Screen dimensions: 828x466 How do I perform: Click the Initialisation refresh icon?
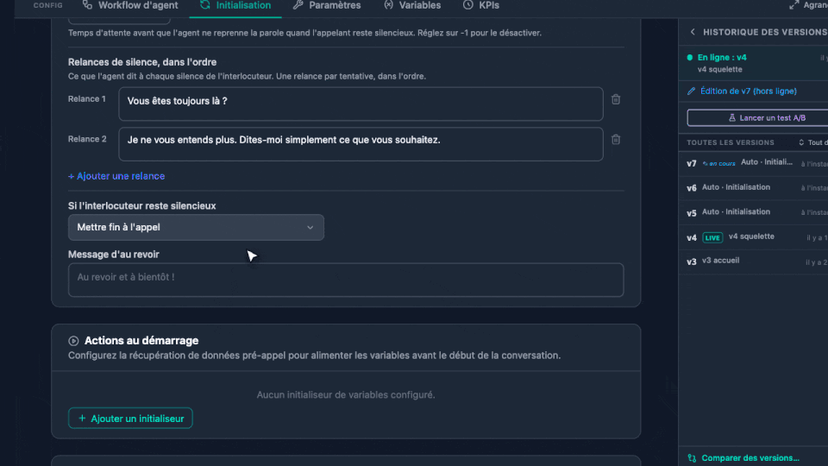[205, 5]
